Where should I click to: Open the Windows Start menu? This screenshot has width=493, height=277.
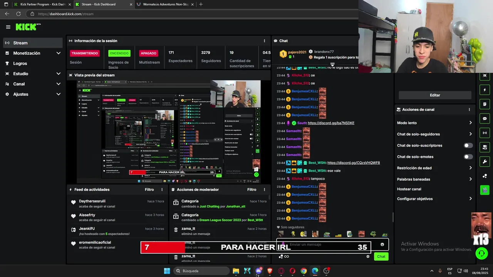(x=167, y=271)
